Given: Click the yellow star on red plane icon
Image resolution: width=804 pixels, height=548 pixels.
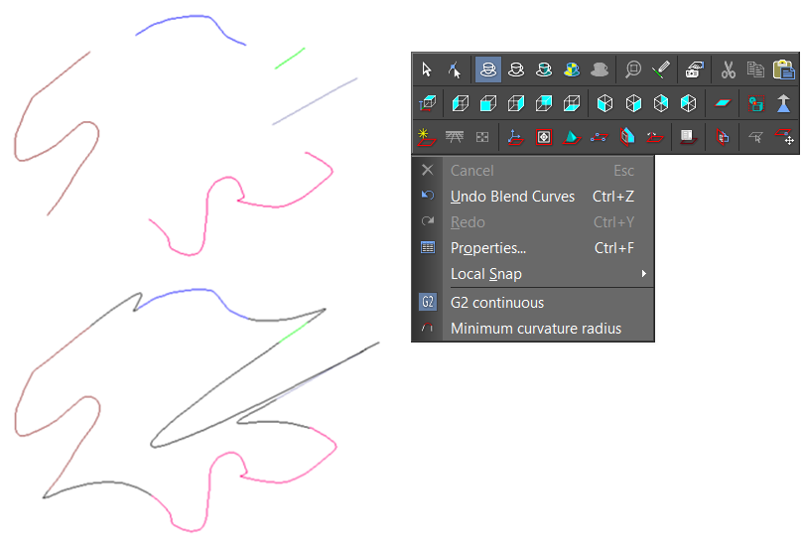Looking at the screenshot, I should pyautogui.click(x=427, y=137).
